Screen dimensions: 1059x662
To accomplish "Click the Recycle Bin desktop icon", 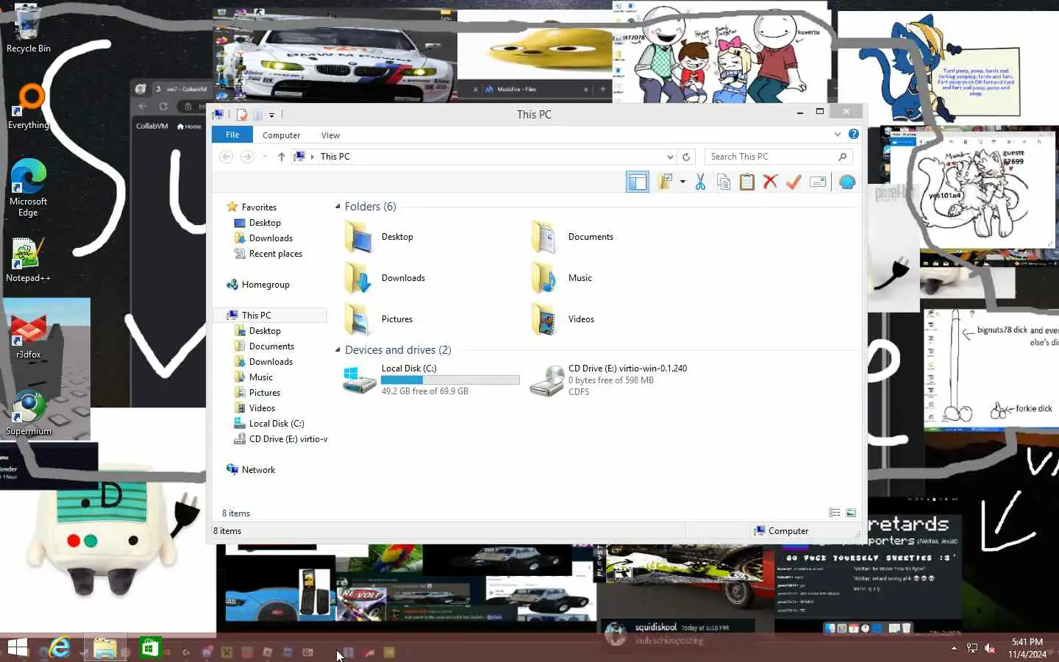I will click(28, 29).
